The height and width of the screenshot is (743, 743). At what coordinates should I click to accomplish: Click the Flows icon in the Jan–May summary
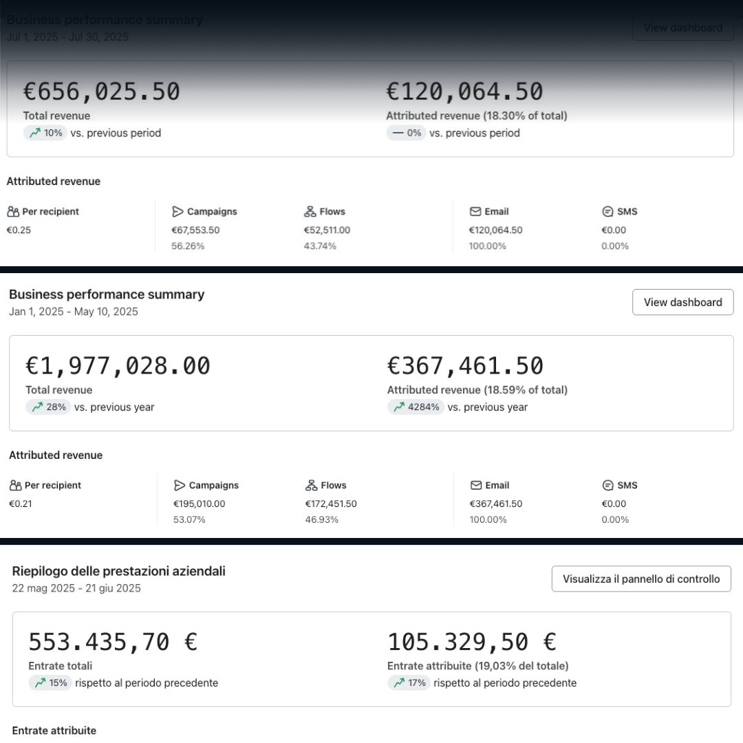point(311,486)
